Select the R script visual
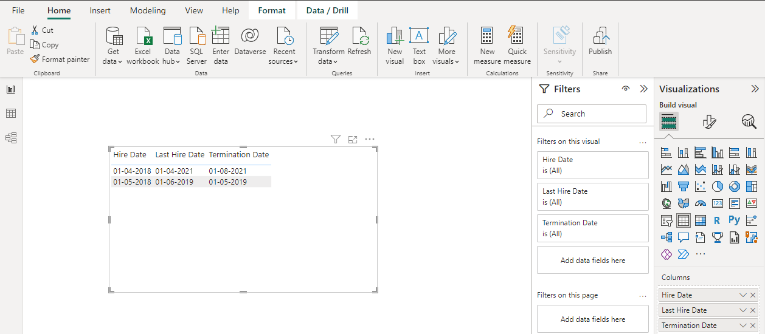765x334 pixels. [x=717, y=220]
